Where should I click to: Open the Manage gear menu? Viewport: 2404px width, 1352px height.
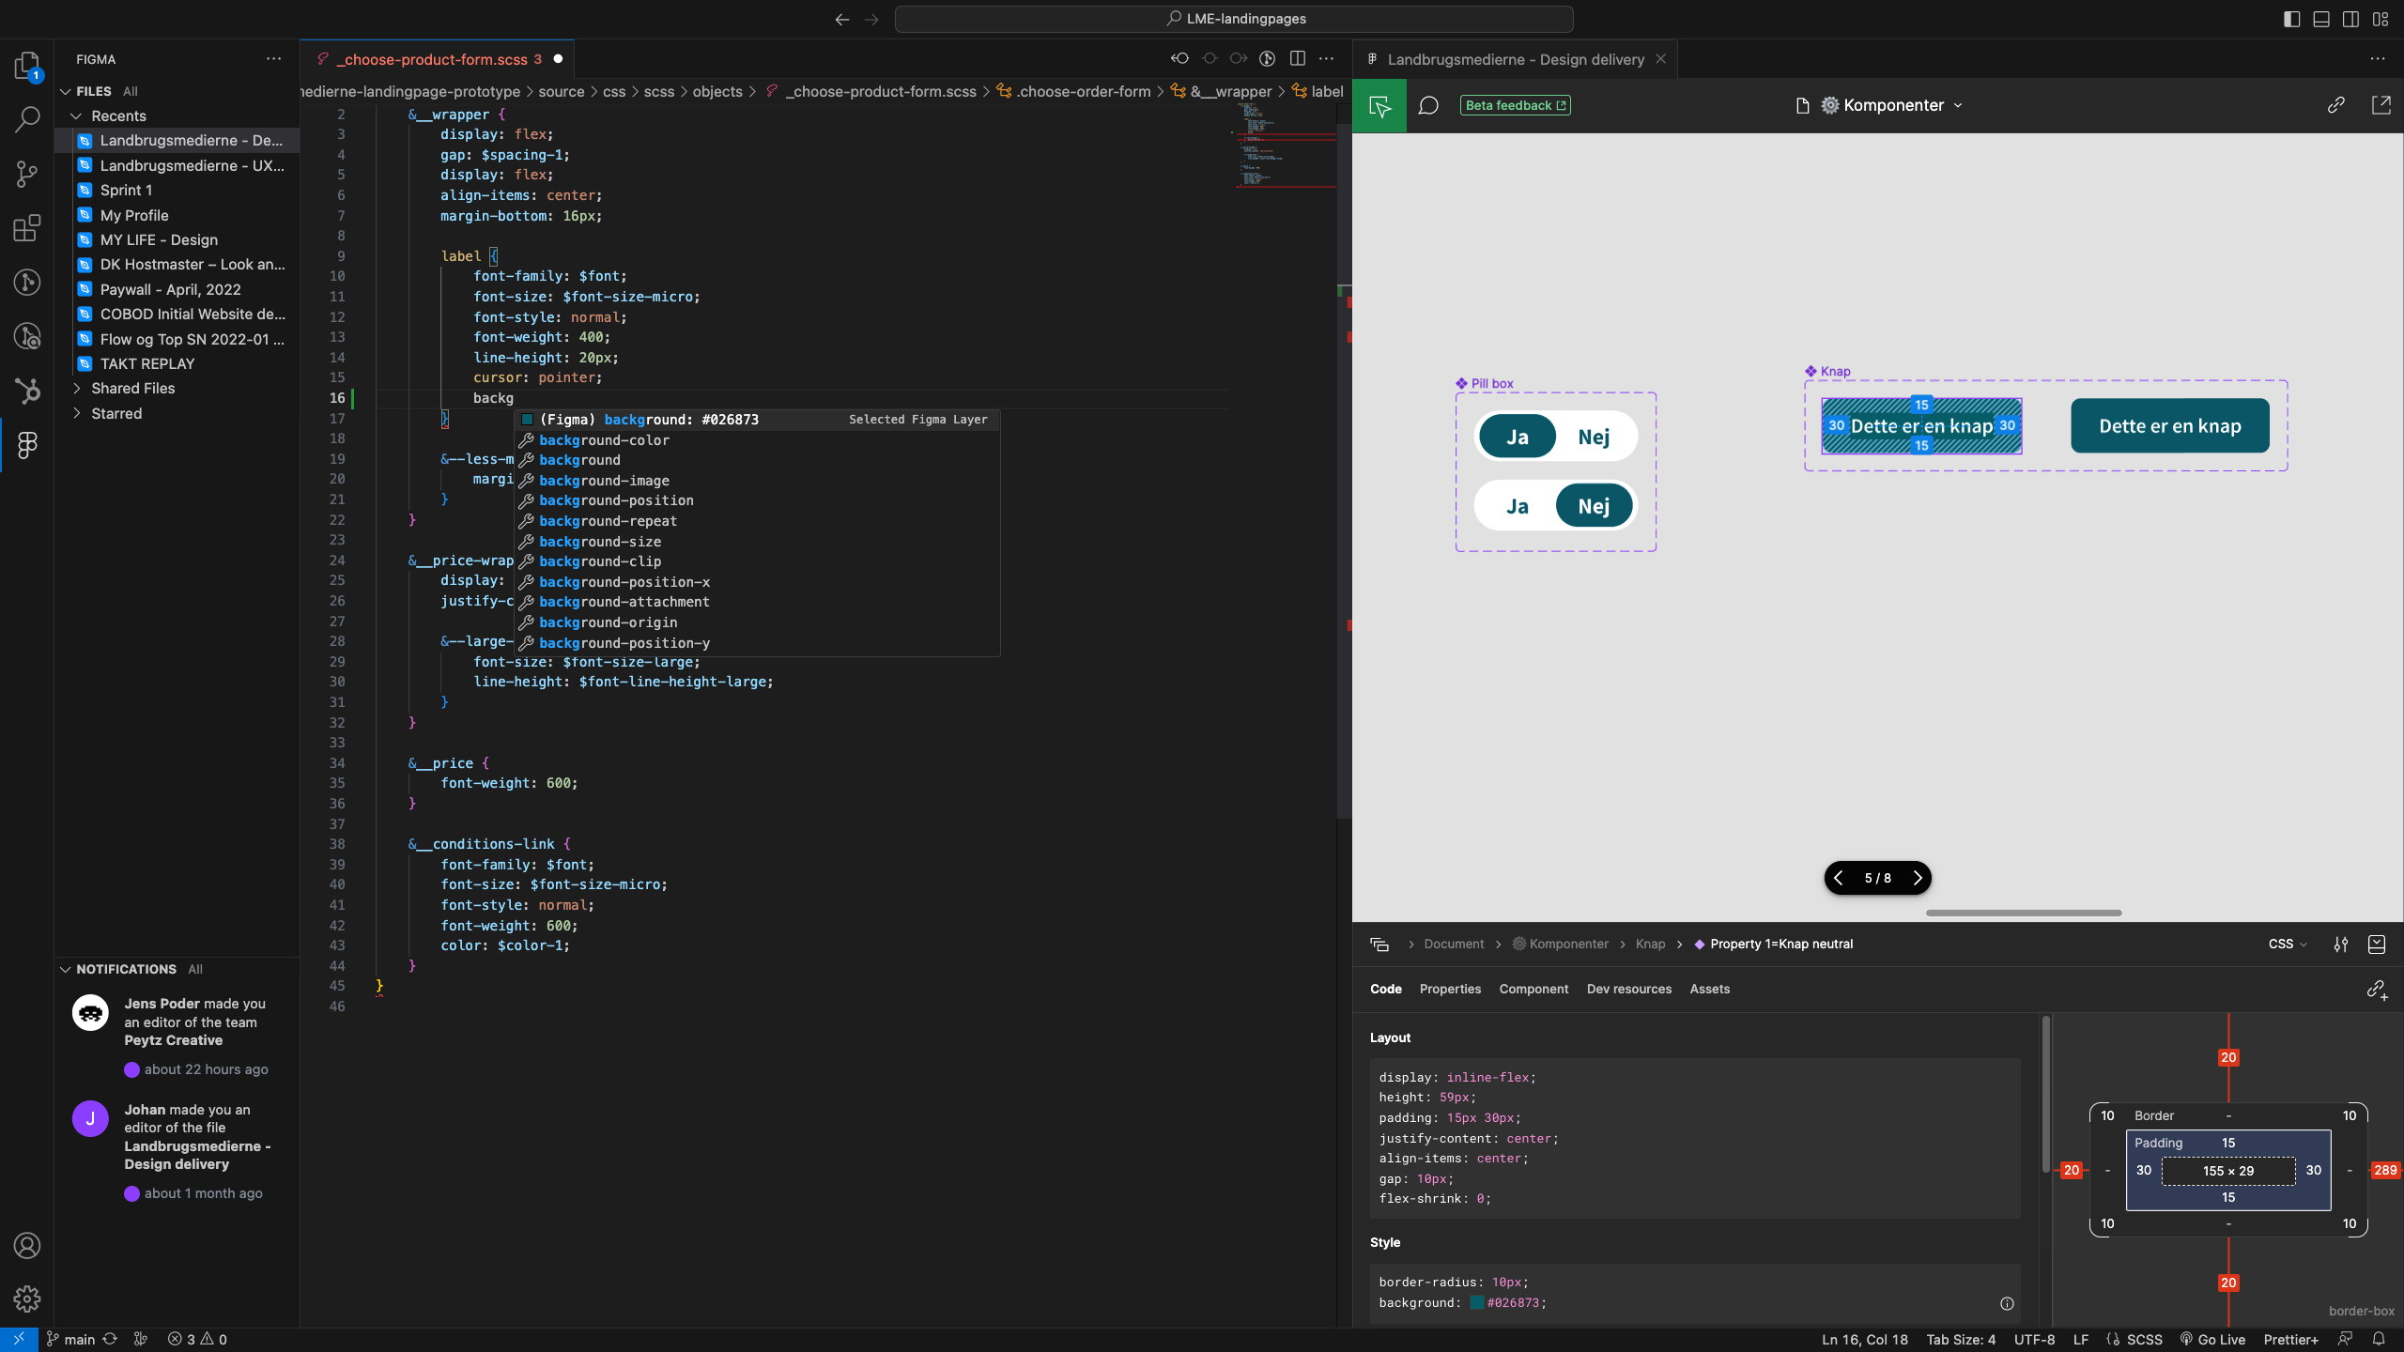pyautogui.click(x=27, y=1298)
